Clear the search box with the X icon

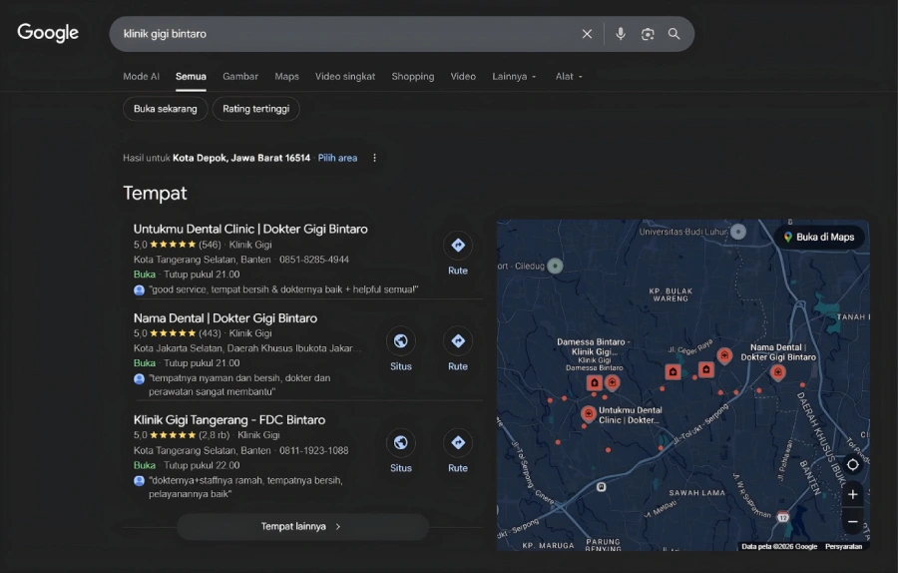point(587,34)
